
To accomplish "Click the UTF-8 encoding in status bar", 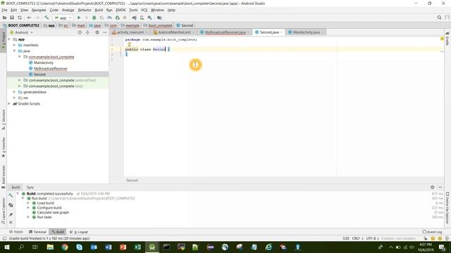I will click(372, 238).
